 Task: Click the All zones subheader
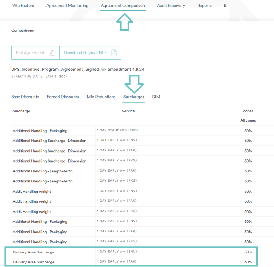coord(248,121)
